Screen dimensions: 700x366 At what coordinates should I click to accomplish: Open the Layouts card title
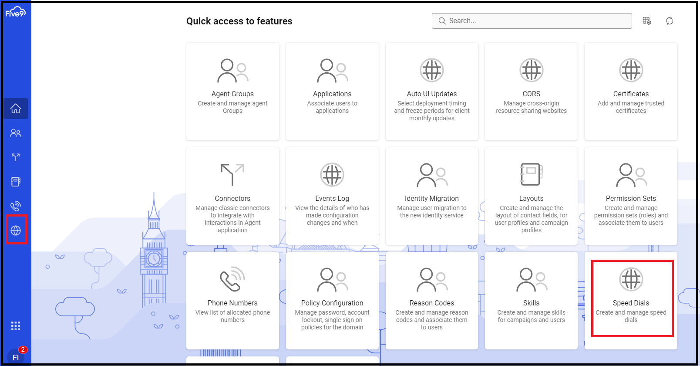tap(532, 198)
